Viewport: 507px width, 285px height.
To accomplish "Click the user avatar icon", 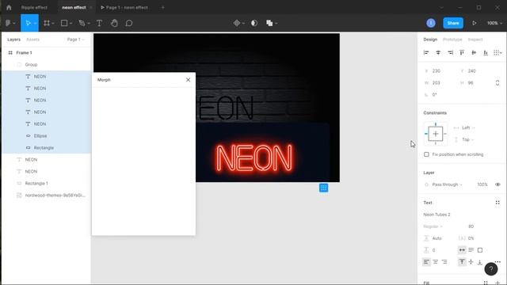I will (x=431, y=23).
